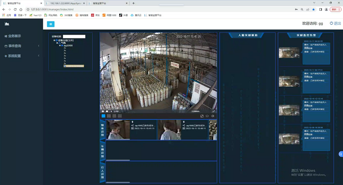
Task: Click the video player power/stop icon
Action: (x=207, y=116)
